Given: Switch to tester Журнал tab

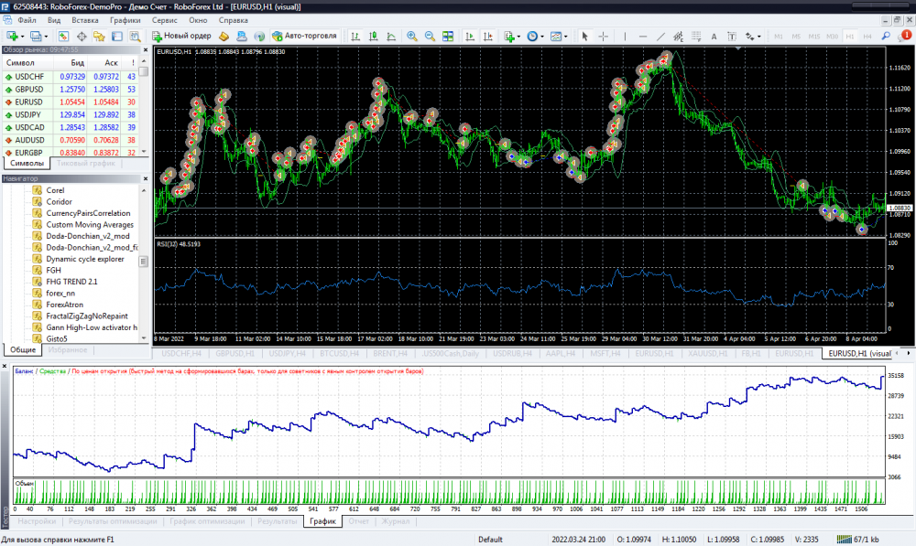Looking at the screenshot, I should [396, 521].
